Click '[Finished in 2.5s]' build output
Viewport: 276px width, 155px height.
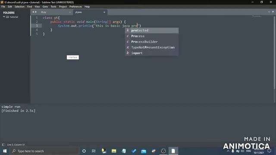pyautogui.click(x=18, y=111)
